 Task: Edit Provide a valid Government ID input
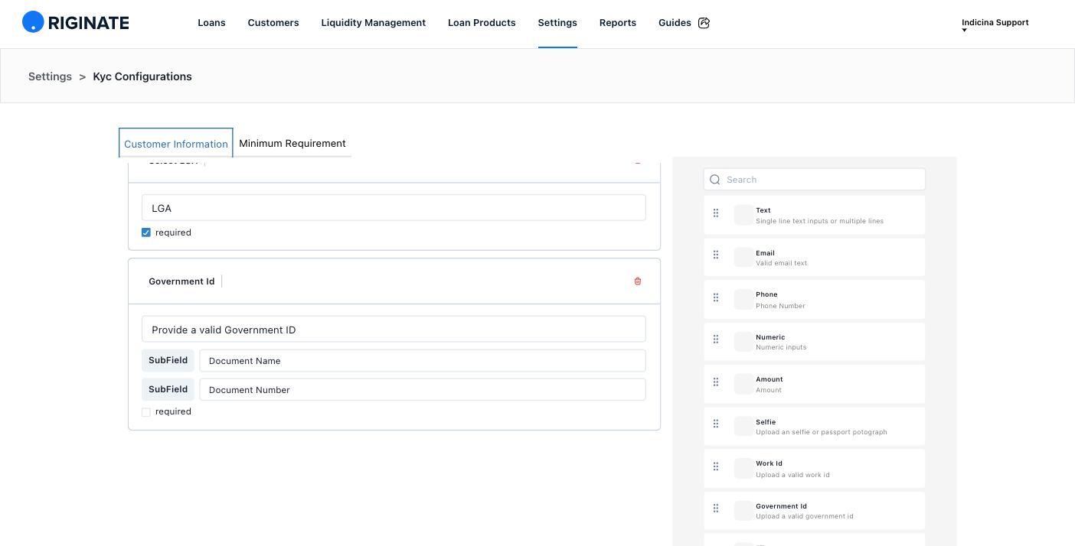394,330
